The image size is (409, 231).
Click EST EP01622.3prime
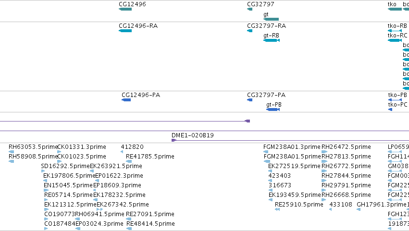(x=119, y=176)
